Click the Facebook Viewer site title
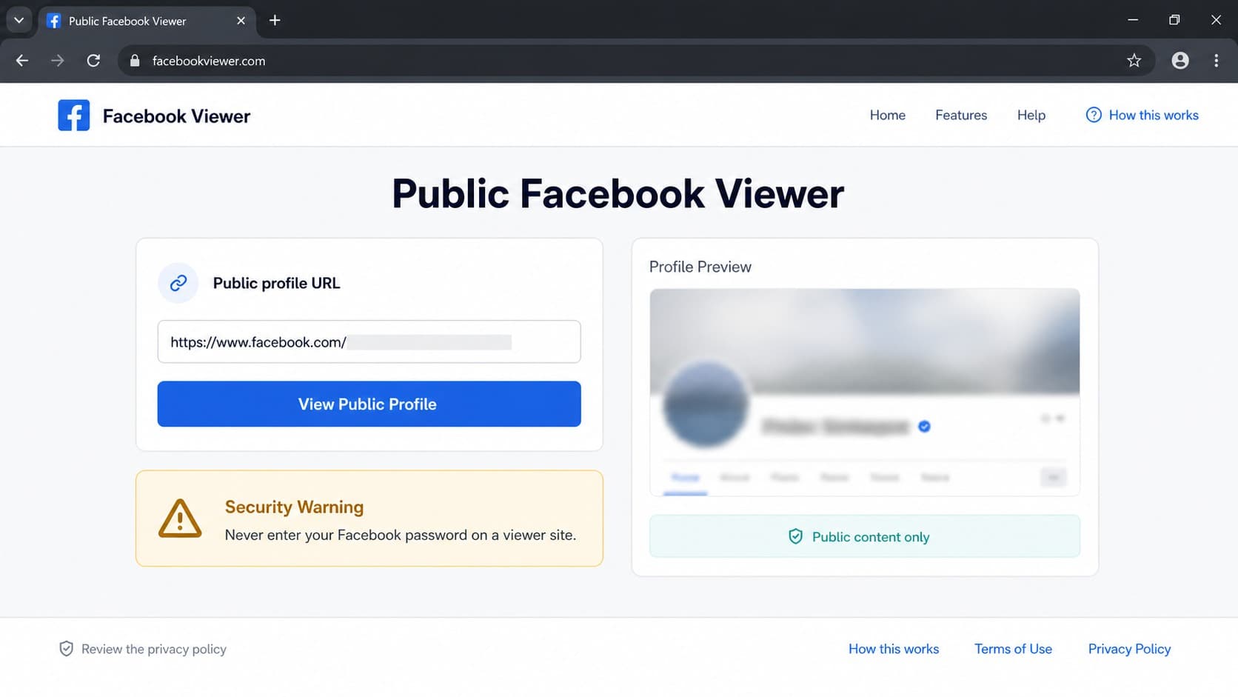 [x=176, y=116]
